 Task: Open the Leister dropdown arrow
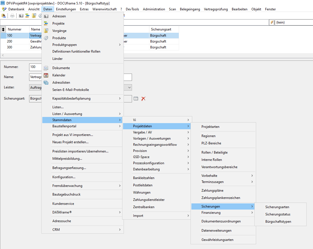tap(129, 88)
